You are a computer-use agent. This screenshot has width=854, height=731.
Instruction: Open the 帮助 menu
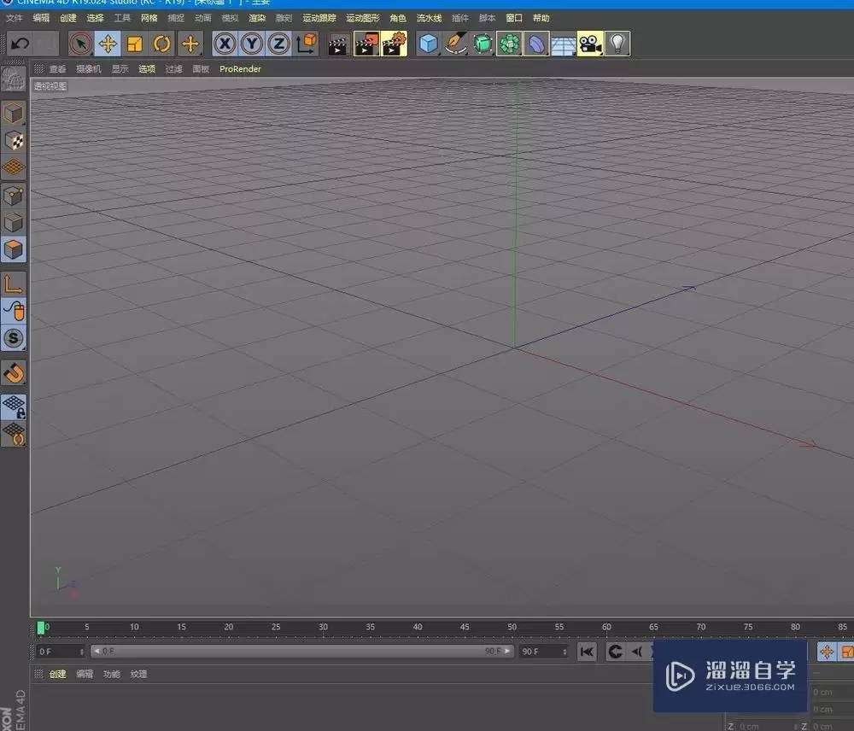click(541, 18)
